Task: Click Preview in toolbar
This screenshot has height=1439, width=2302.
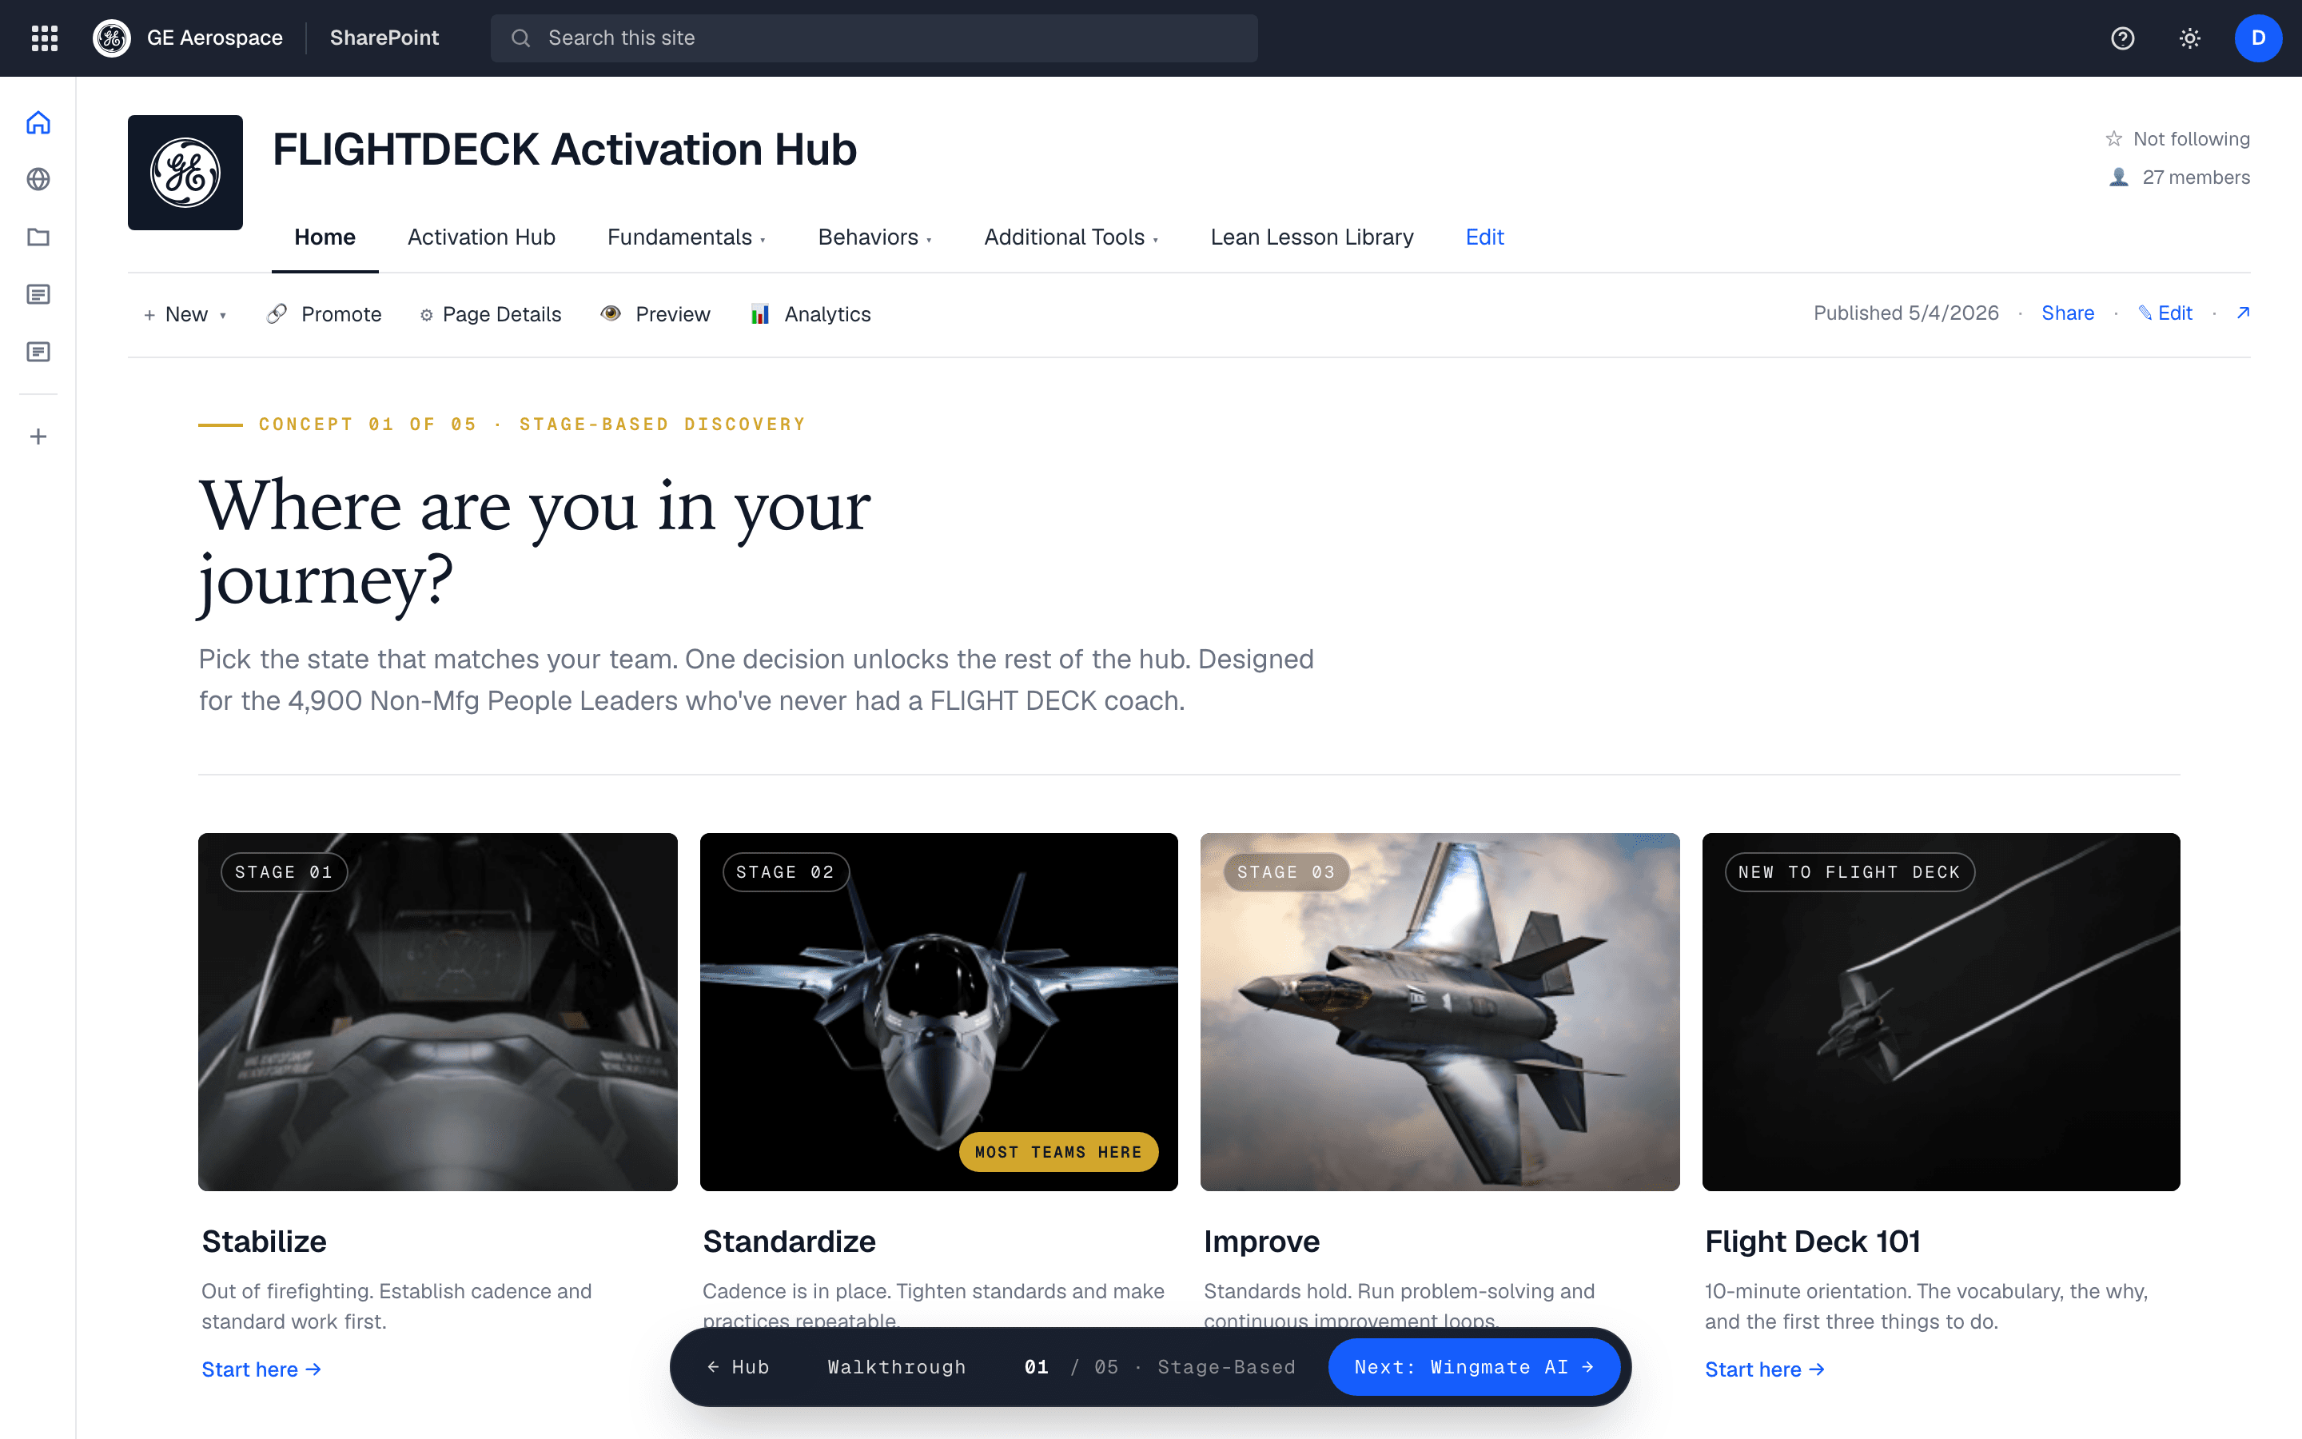Action: point(655,314)
